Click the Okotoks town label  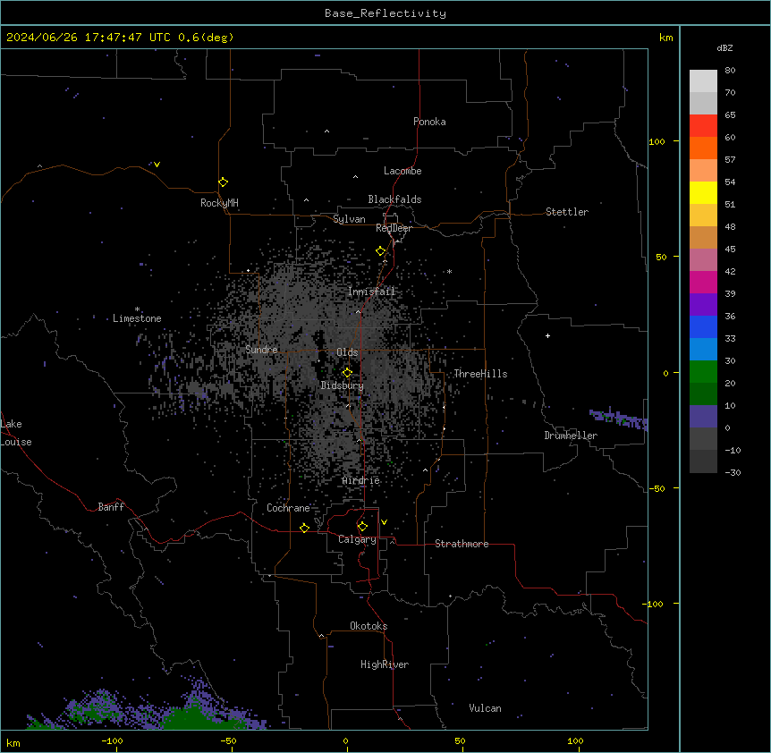[x=369, y=626]
